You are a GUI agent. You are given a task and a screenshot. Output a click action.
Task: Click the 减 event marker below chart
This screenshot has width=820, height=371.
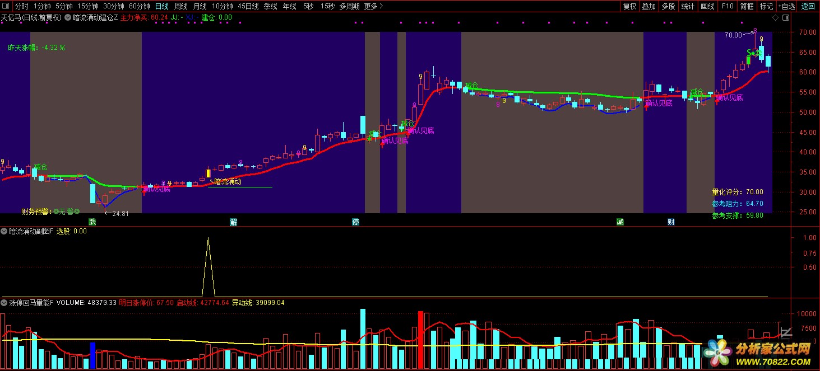point(620,222)
